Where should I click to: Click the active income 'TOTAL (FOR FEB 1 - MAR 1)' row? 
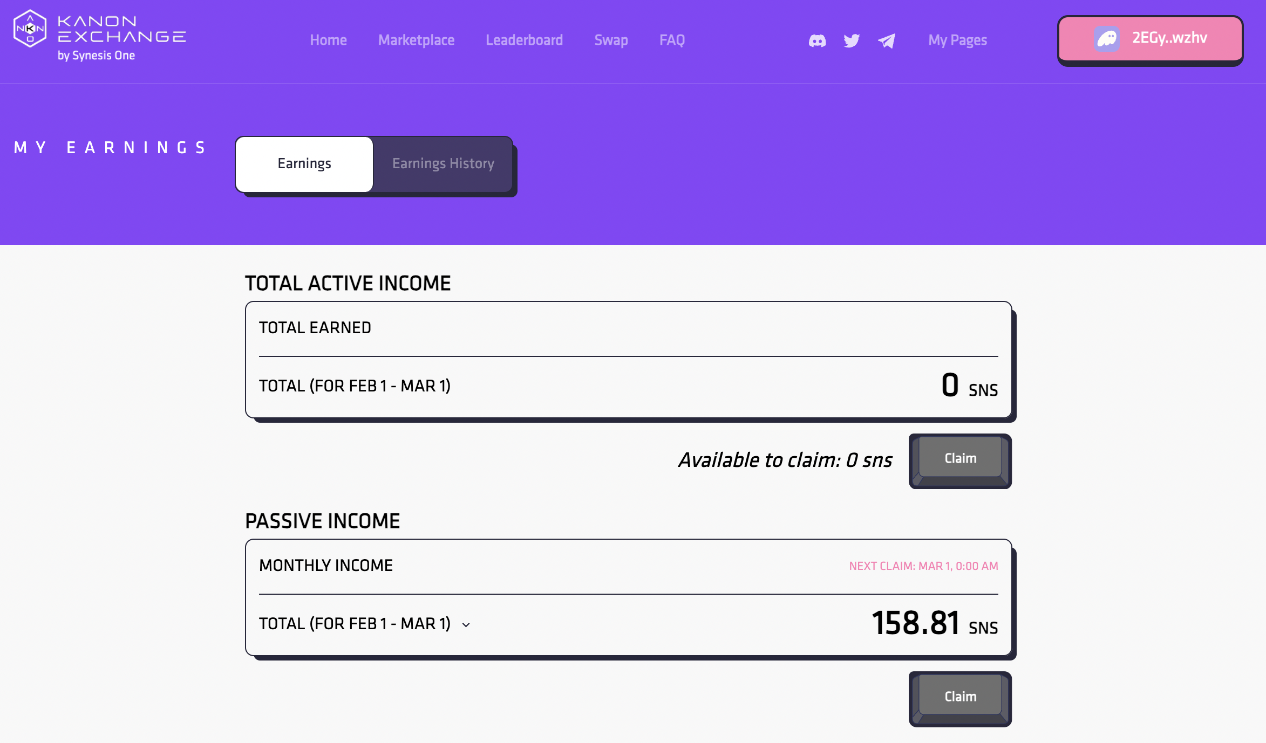point(629,386)
